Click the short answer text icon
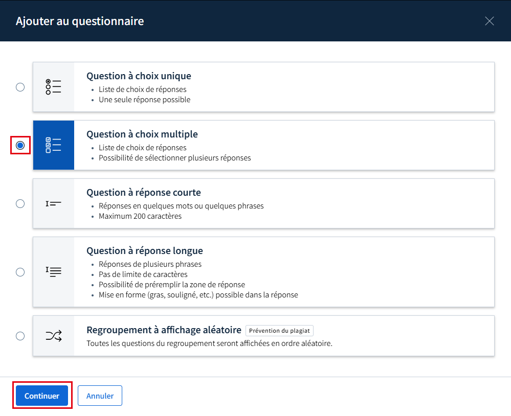The height and width of the screenshot is (416, 511). click(53, 203)
